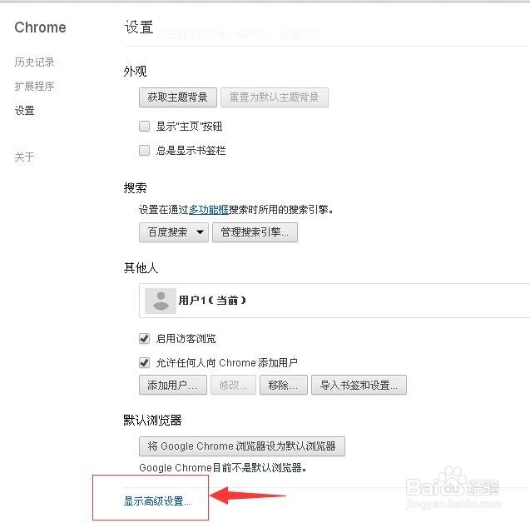Click the Google Chrome目前不是默认浏览器 status text
Viewport: 530px width, 523px height.
pos(223,468)
